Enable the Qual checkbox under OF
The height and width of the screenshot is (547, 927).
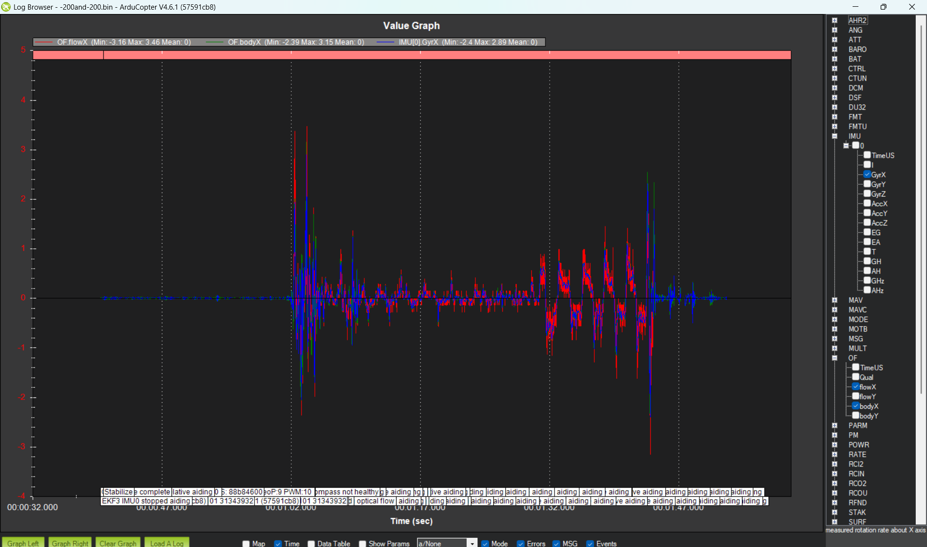click(855, 377)
